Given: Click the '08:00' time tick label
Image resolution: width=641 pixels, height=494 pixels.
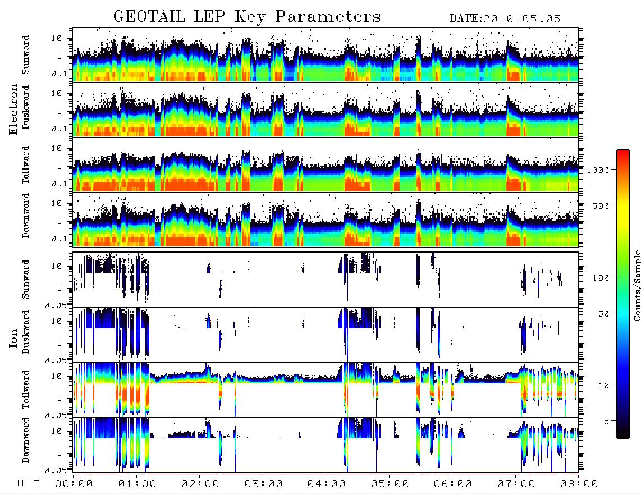Looking at the screenshot, I should tap(579, 484).
